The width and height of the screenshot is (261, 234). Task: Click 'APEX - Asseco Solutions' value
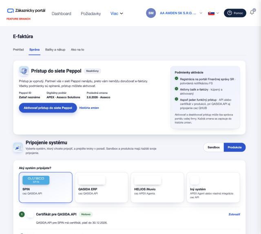point(63,97)
